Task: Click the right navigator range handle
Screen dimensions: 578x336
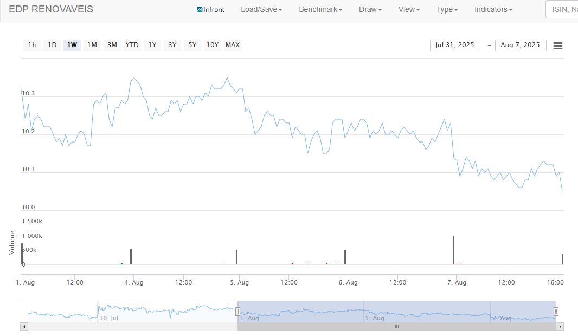Action: tap(556, 312)
